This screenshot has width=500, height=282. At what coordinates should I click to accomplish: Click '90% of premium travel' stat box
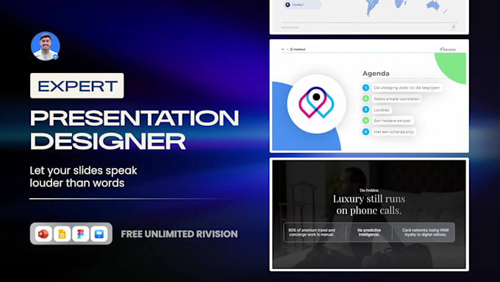[x=312, y=232]
